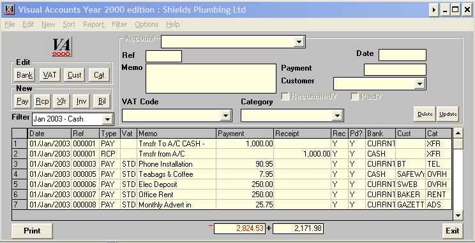Screen dimensions: 475x243
Task: Select row header number 7
Action: click(19, 205)
